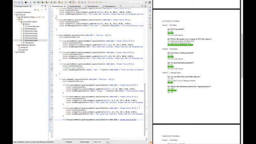The width and height of the screenshot is (256, 144).
Task: Click FACTIONS TUTORIAL heading in the document
Action: [171, 21]
